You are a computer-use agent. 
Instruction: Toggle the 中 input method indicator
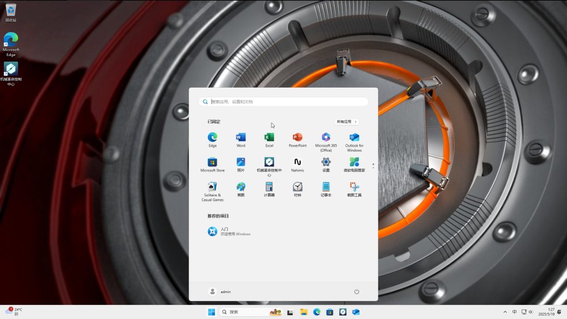click(515, 312)
